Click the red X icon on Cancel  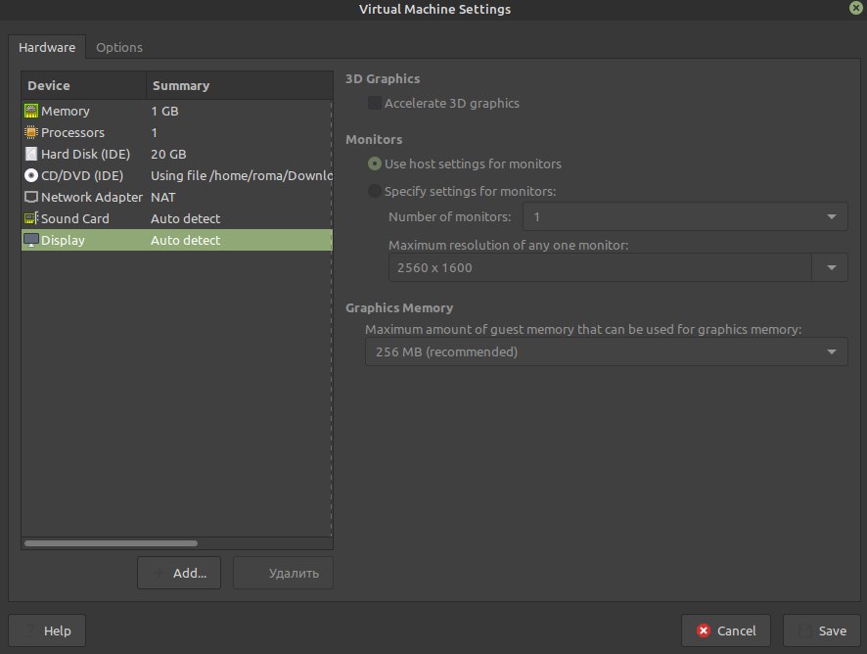(x=704, y=631)
